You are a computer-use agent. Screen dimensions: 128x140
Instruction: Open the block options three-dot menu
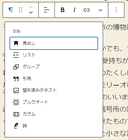(116, 10)
